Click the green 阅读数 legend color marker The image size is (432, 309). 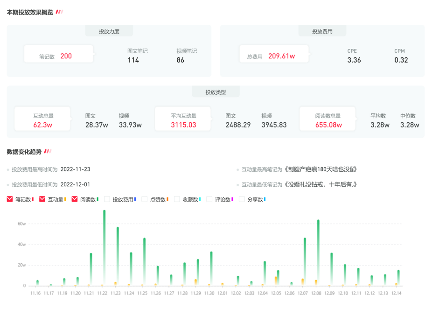coord(98,199)
